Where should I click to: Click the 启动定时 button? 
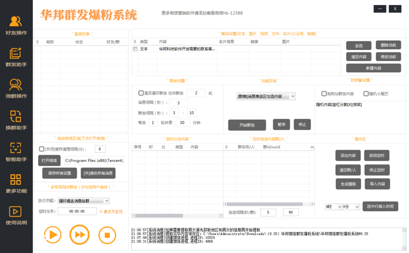pos(377,155)
